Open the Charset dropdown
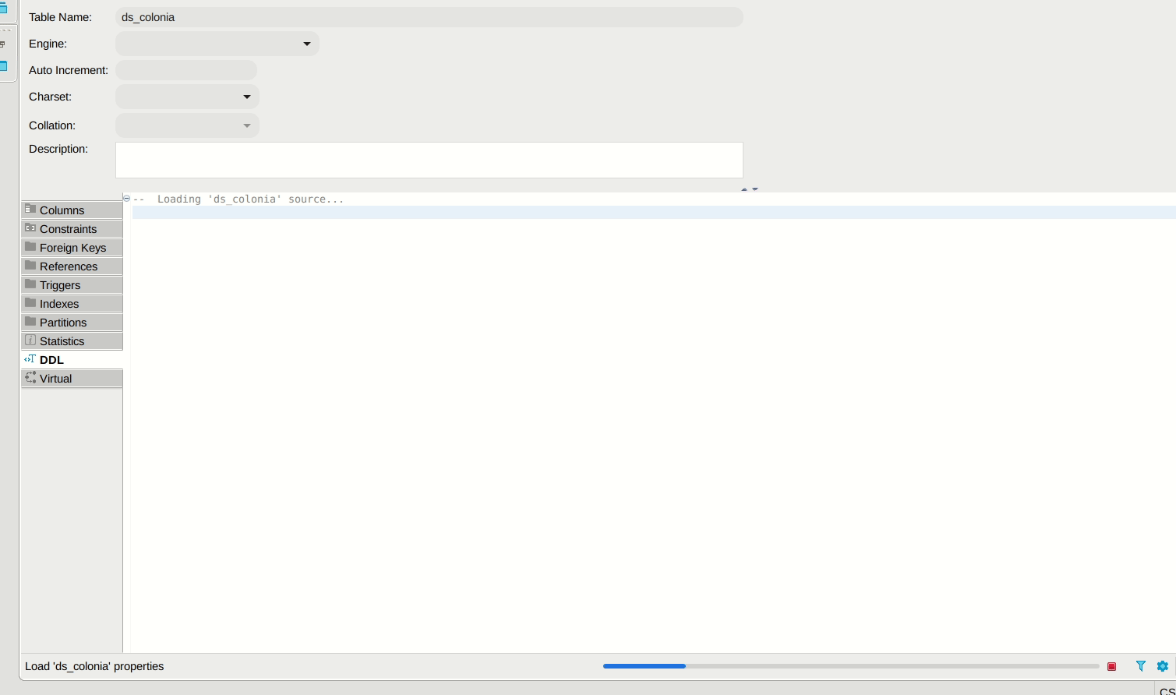The height and width of the screenshot is (695, 1176). 247,97
